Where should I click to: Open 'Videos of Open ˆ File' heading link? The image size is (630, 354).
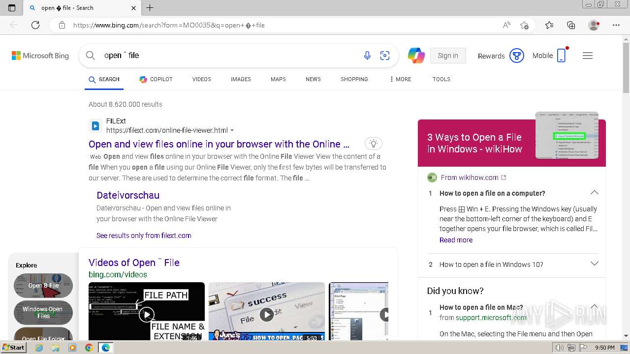click(x=134, y=263)
